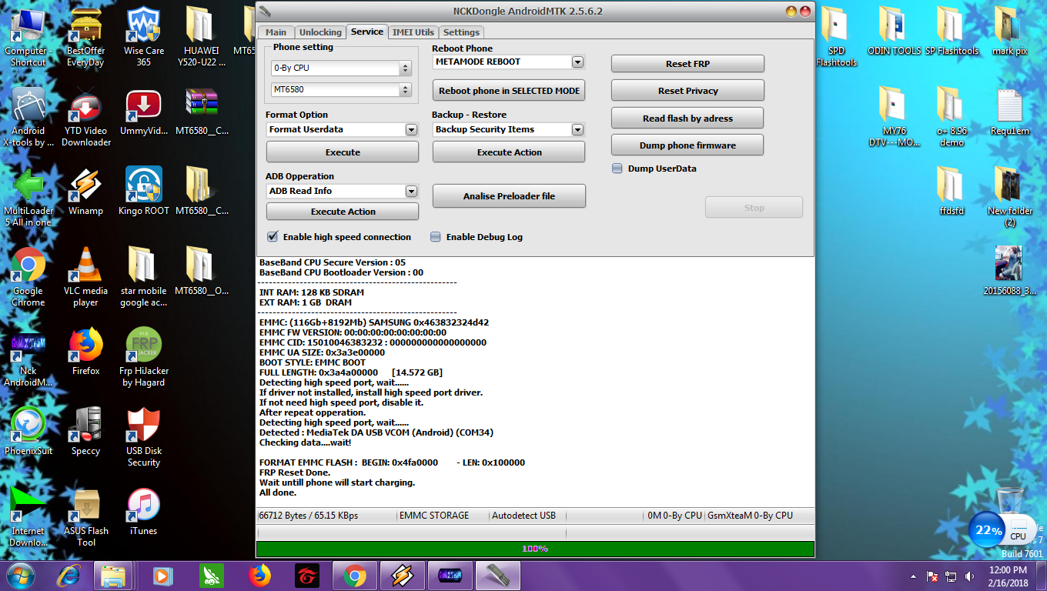This screenshot has height=591, width=1047.
Task: Launch Android X-tools desktop shortcut
Action: (x=28, y=116)
